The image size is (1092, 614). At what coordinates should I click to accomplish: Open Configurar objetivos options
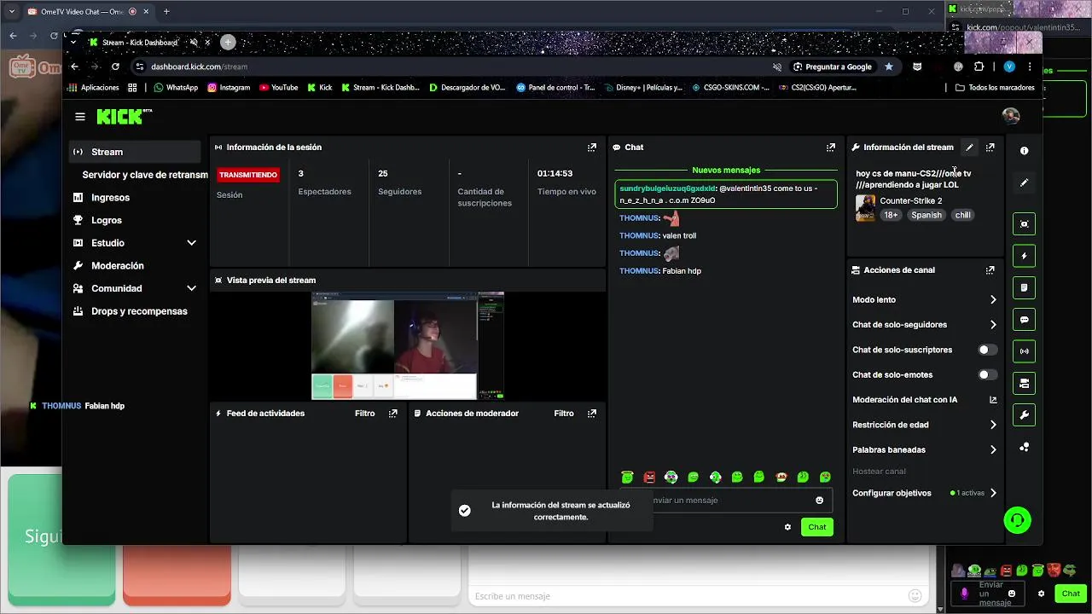(925, 493)
